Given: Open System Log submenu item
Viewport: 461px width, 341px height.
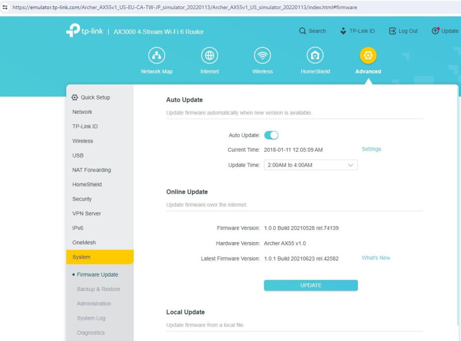Looking at the screenshot, I should tap(91, 318).
